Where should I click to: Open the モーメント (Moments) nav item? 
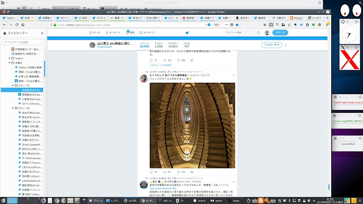click(113, 33)
